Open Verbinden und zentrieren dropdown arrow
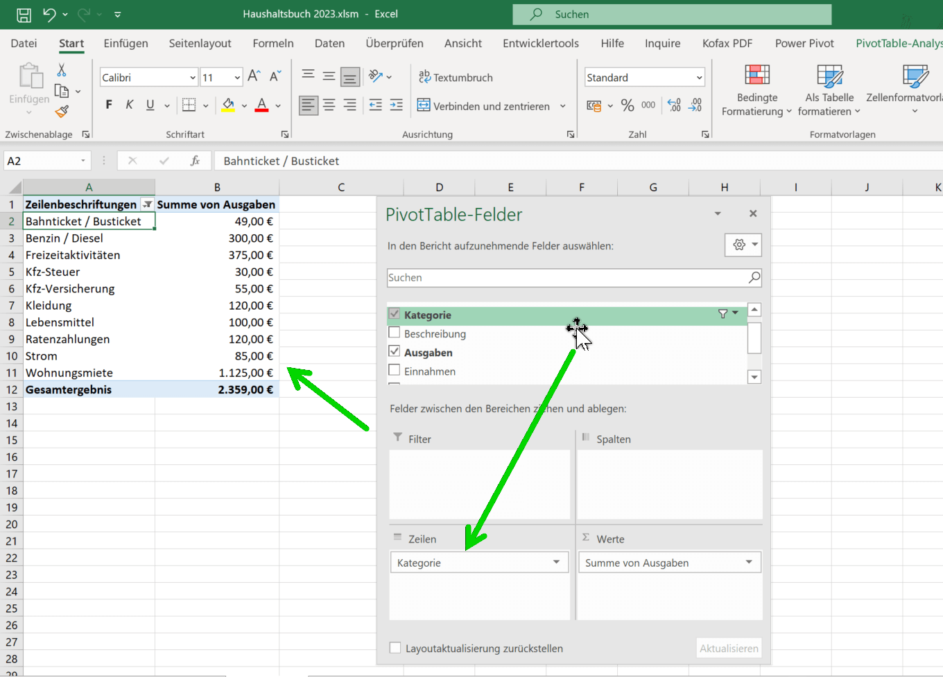This screenshot has width=943, height=677. tap(563, 106)
